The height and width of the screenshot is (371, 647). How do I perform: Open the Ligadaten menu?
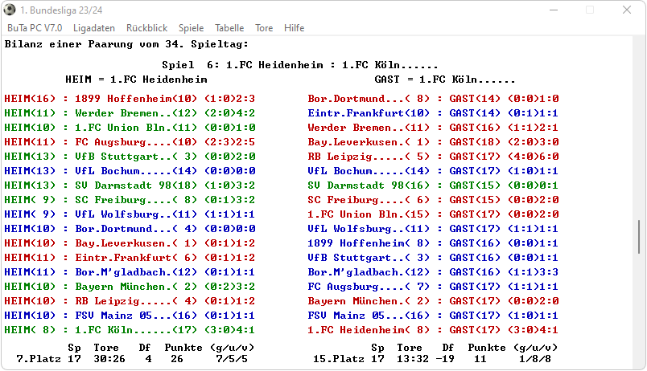(x=93, y=28)
